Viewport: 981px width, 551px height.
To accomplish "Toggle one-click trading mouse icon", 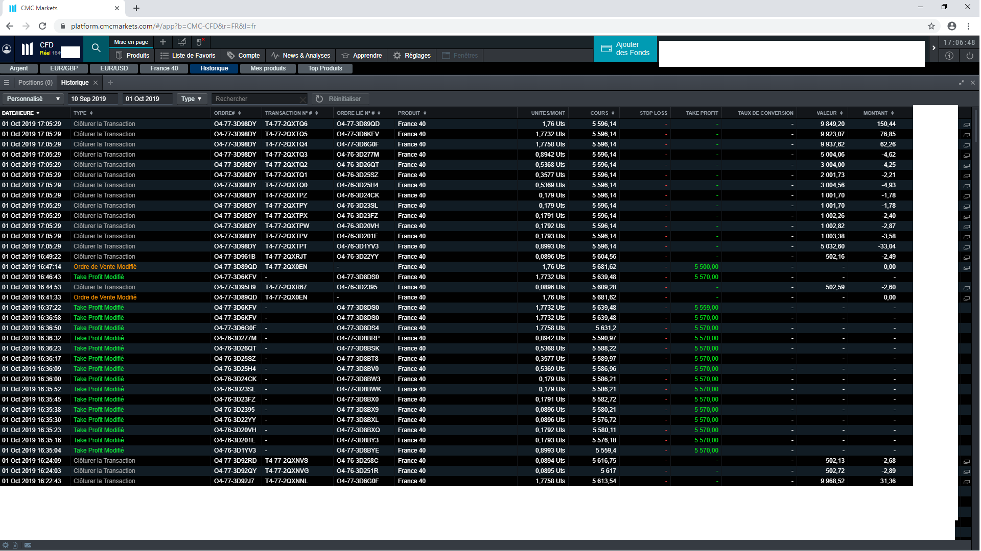I will [200, 42].
